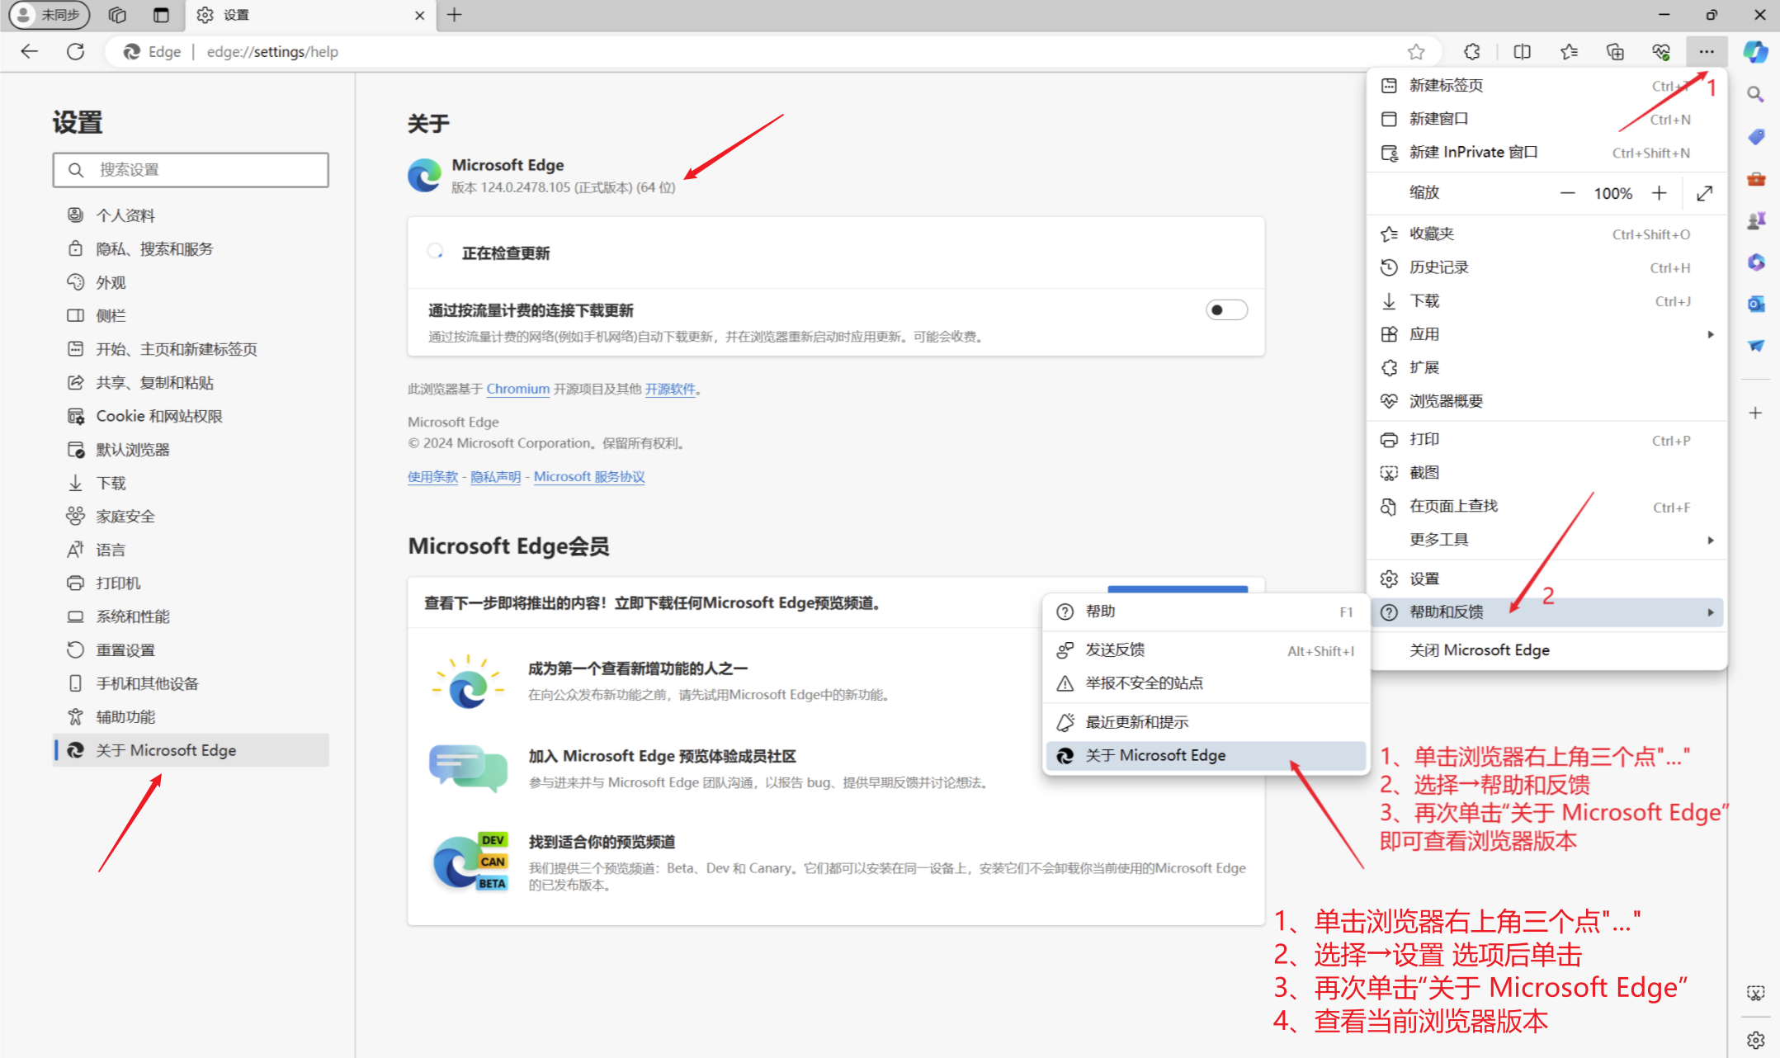Open Favorites list icon in toolbar

1569,51
